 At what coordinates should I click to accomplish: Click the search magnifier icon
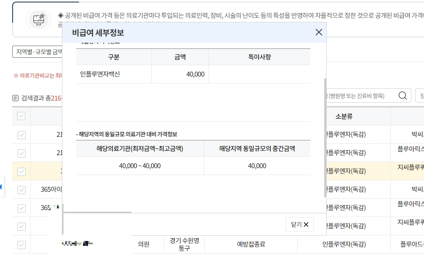403,96
